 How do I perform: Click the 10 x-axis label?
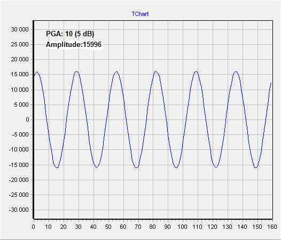click(x=48, y=227)
